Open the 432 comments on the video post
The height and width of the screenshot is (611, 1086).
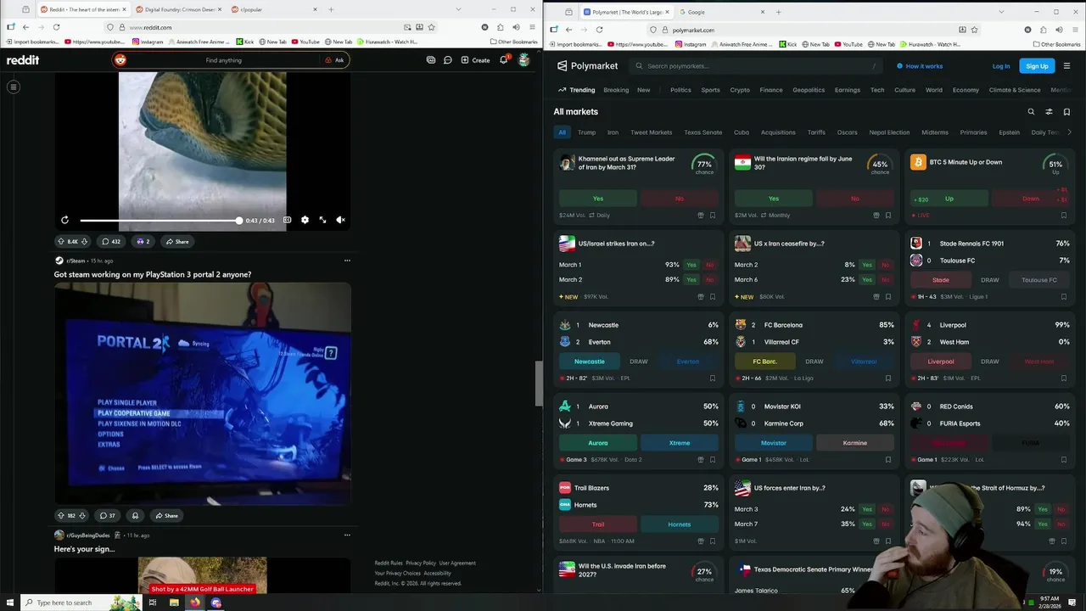110,242
